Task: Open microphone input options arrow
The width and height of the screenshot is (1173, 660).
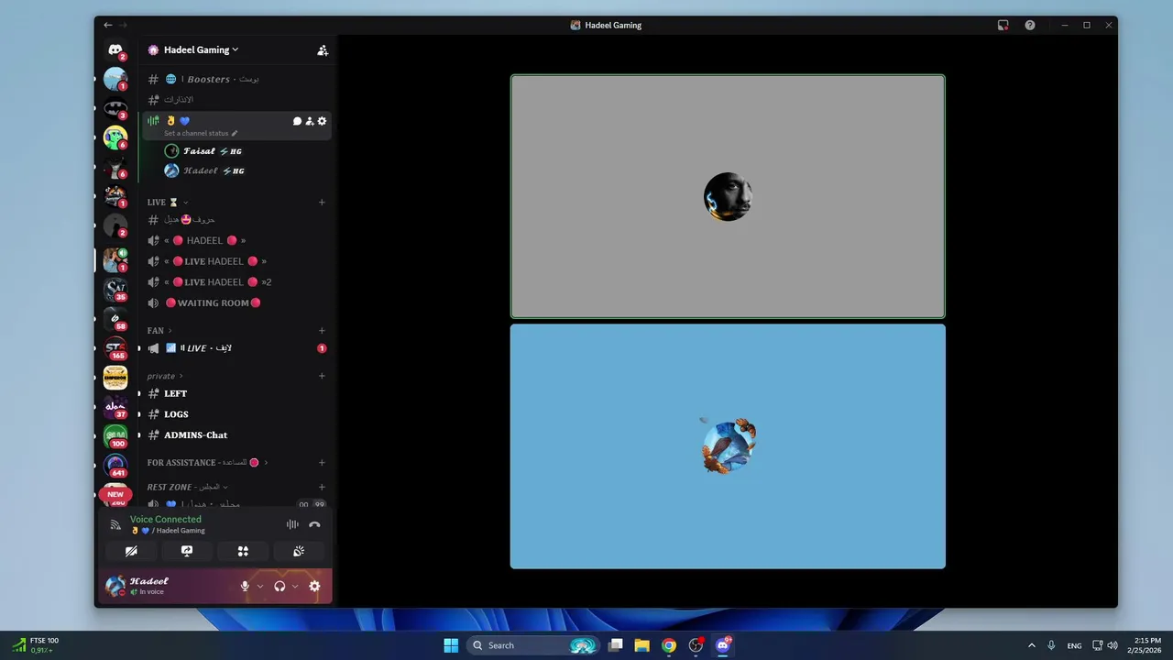Action: (x=260, y=586)
